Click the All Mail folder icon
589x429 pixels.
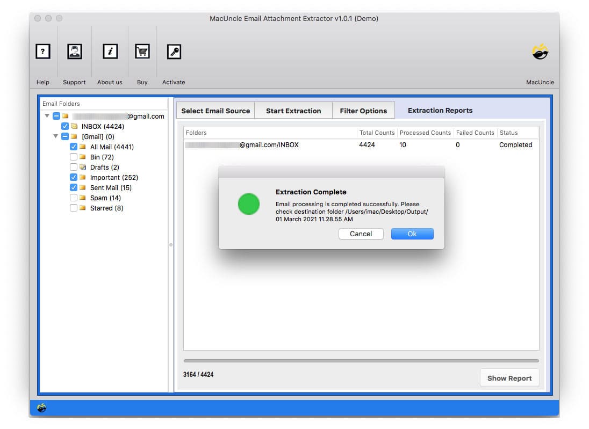[83, 147]
